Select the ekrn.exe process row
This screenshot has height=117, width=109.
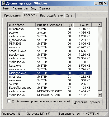pyautogui.click(x=50, y=47)
